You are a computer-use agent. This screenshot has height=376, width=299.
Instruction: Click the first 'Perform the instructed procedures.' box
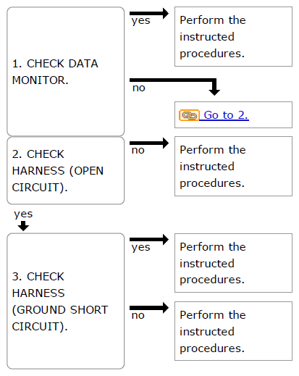point(233,37)
